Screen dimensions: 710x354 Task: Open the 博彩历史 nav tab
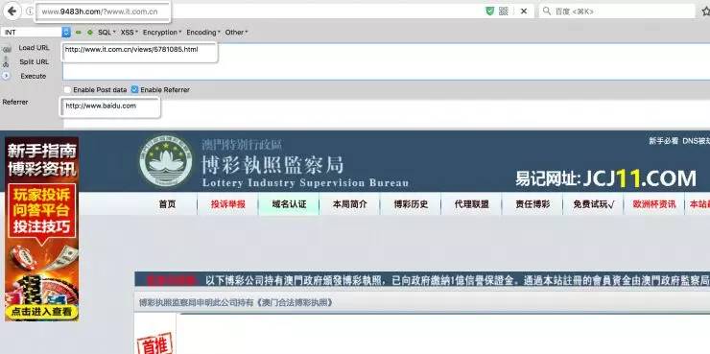click(x=411, y=204)
